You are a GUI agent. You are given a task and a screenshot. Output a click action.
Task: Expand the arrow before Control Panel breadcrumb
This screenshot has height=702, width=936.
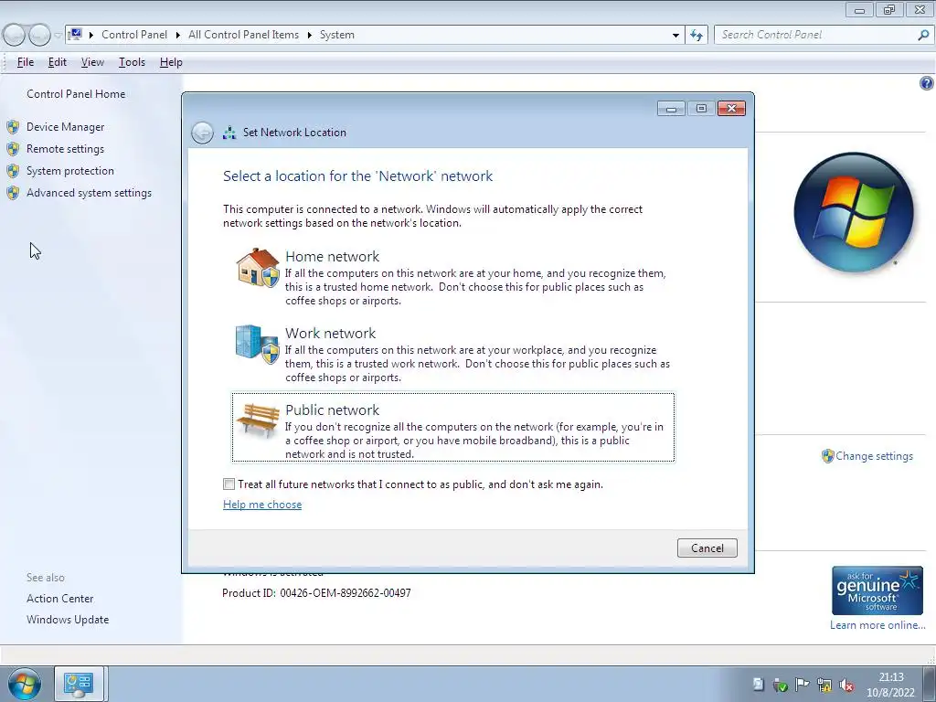tap(91, 36)
